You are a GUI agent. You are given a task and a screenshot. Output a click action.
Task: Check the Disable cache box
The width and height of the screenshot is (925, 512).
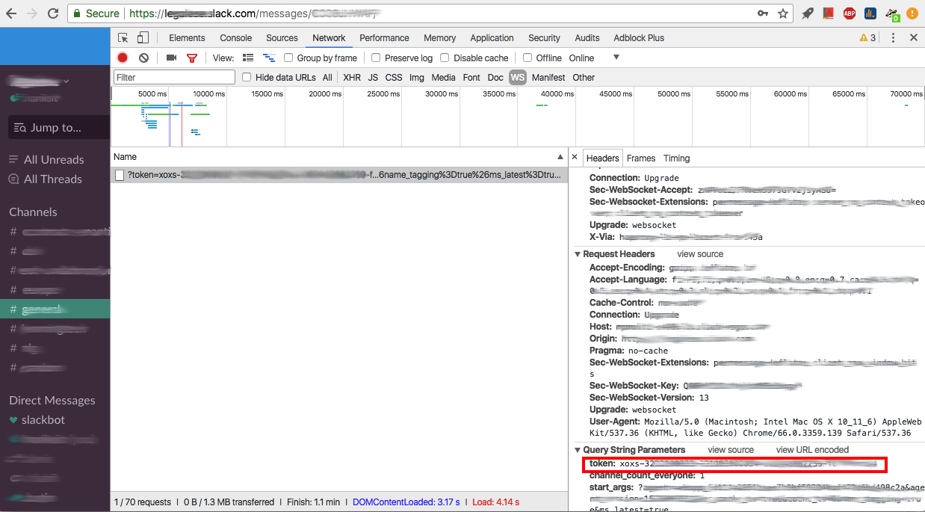click(445, 58)
